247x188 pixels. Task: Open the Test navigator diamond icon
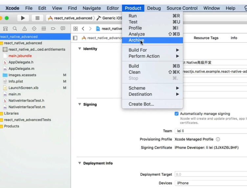click(34, 29)
